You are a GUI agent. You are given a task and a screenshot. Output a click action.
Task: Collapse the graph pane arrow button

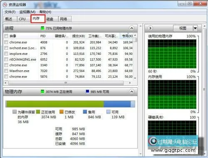coord(150,28)
